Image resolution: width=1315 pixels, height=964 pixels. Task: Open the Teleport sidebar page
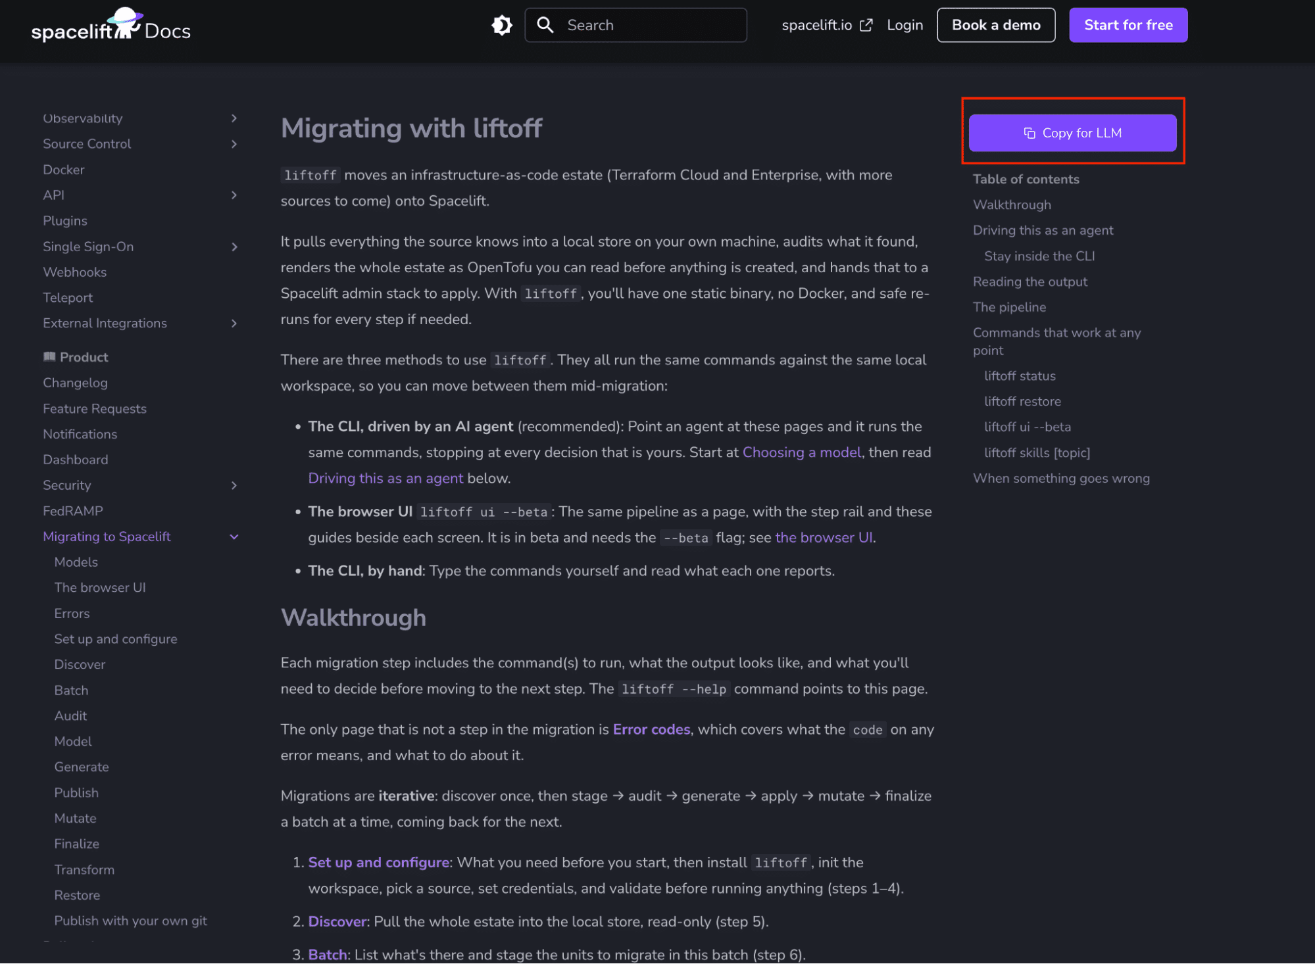click(68, 298)
